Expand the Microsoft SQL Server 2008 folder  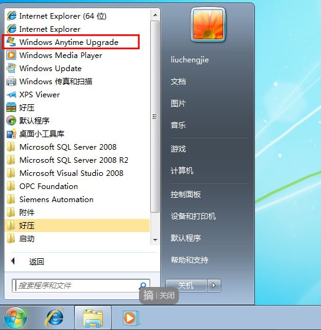click(x=77, y=147)
